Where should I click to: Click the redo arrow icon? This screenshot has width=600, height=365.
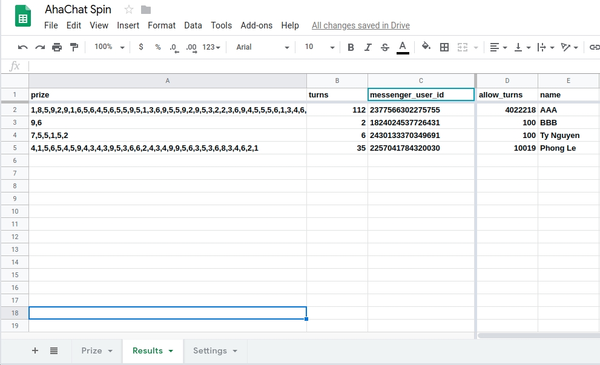coord(40,47)
